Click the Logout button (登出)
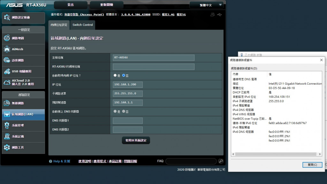The height and width of the screenshot is (184, 327). 71,5
